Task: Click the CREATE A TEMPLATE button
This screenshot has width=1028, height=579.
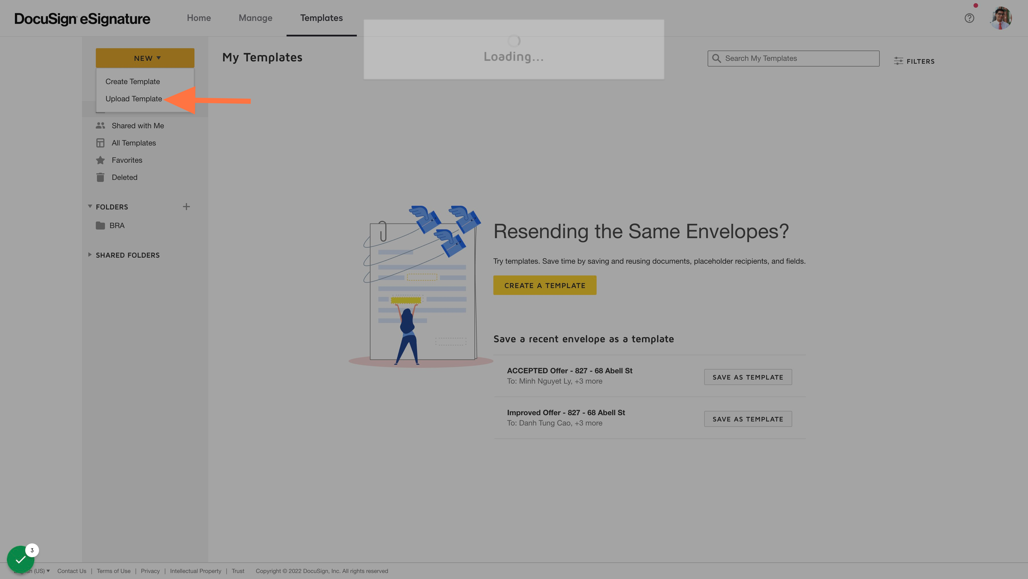Action: pyautogui.click(x=545, y=285)
